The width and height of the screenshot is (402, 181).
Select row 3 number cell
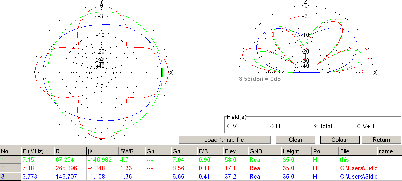click(10, 177)
